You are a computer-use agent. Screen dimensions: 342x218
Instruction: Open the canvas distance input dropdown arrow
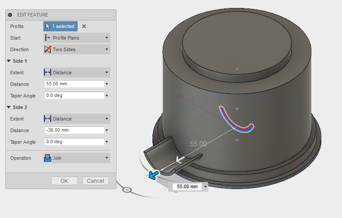(205, 187)
